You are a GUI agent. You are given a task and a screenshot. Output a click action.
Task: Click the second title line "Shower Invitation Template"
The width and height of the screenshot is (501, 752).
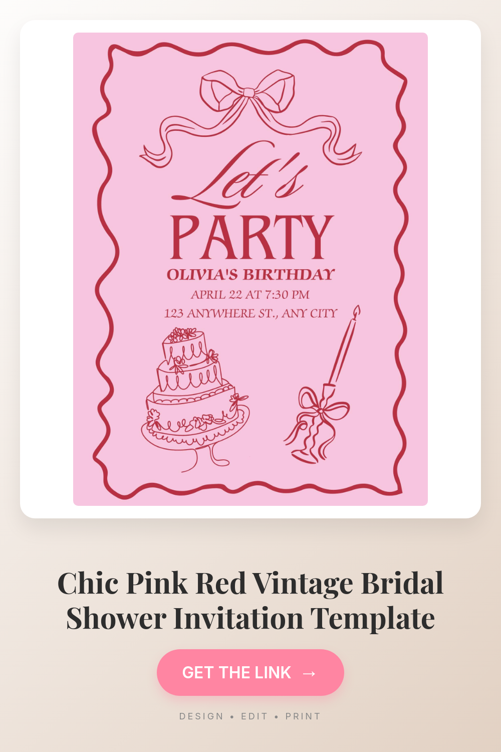click(x=250, y=618)
